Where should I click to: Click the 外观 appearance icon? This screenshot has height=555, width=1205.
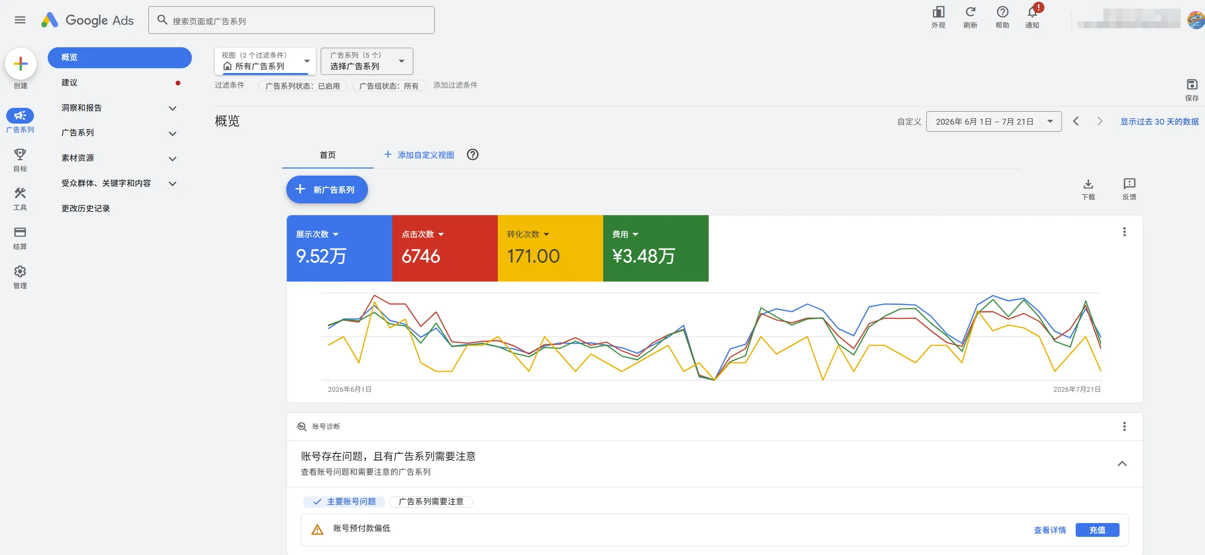tap(938, 12)
